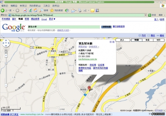Image resolution: width=166 pixels, height=116 pixels.
Task: Open Favorites star toolbar button
Action: tap(57, 10)
